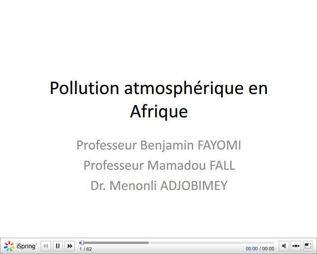Mute the presentation volume
This screenshot has width=317, height=254.
click(284, 246)
